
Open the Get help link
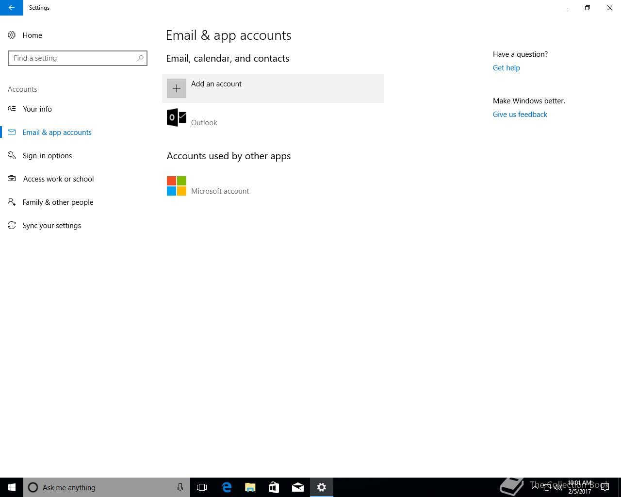click(x=507, y=68)
